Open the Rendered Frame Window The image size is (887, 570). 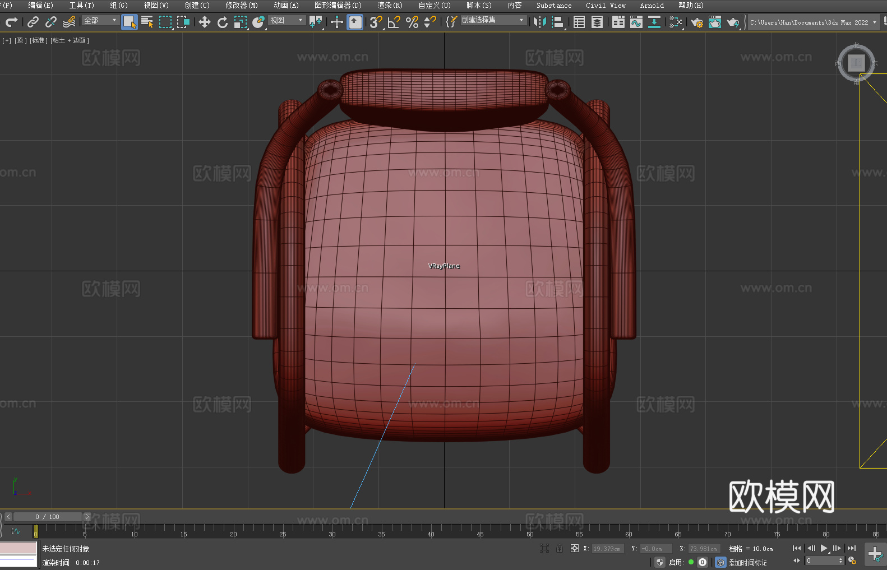click(715, 22)
